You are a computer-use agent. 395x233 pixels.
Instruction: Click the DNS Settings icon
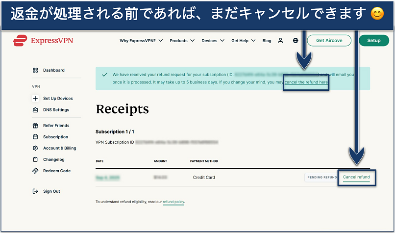[35, 110]
